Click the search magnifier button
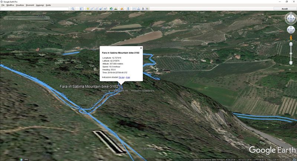 73,9
